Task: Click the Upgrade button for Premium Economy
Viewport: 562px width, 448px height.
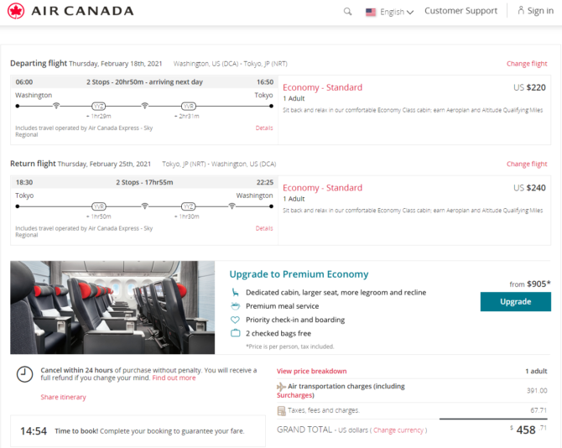Action: pyautogui.click(x=515, y=301)
